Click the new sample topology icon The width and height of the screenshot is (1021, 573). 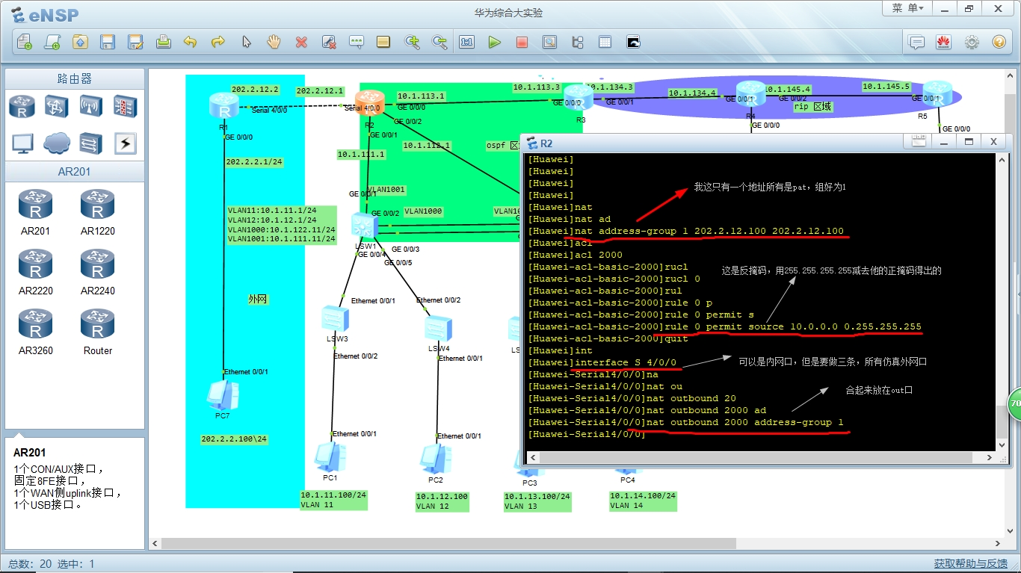coord(52,42)
